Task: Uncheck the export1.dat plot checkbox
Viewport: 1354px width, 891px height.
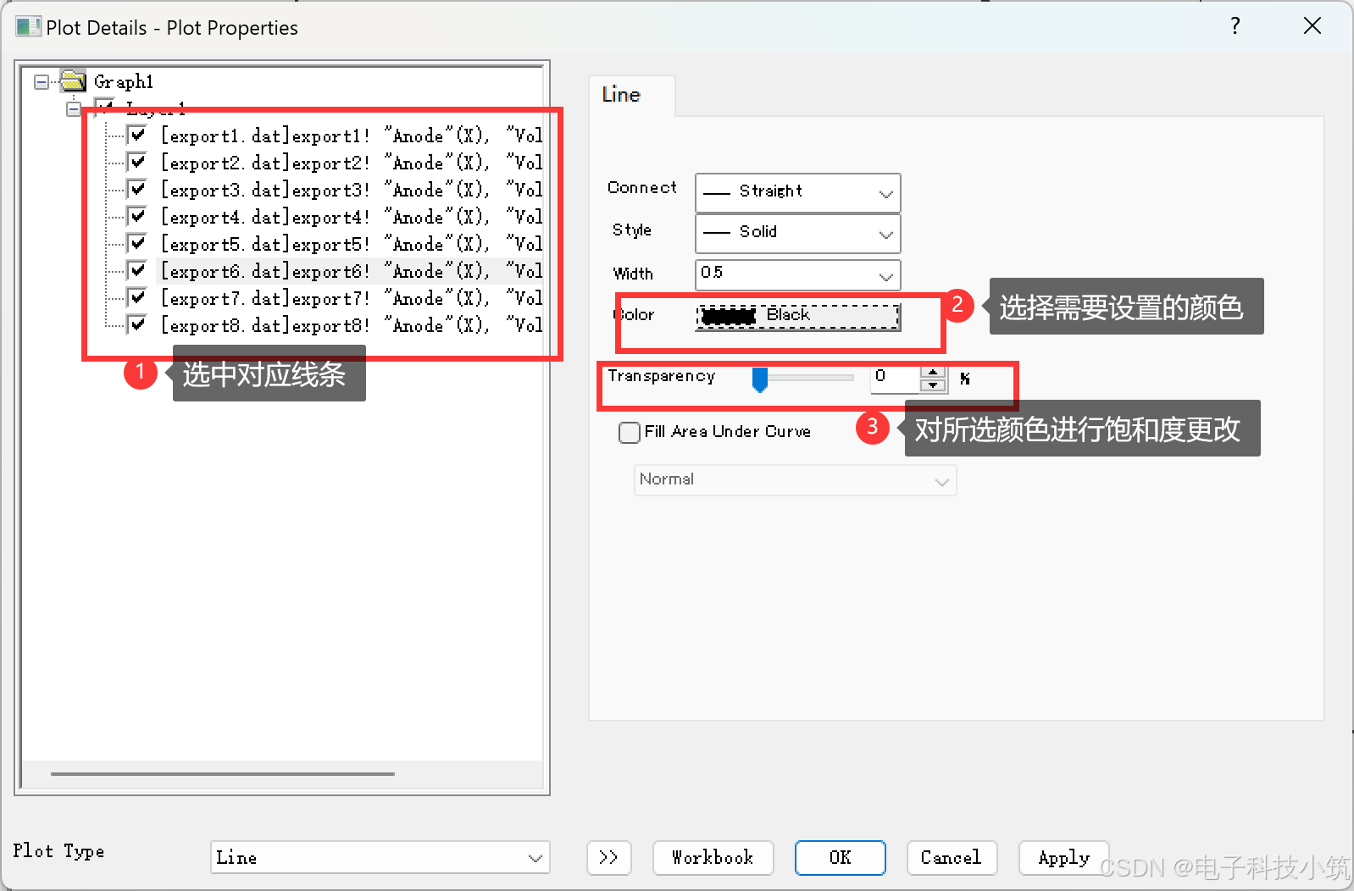Action: click(x=136, y=135)
